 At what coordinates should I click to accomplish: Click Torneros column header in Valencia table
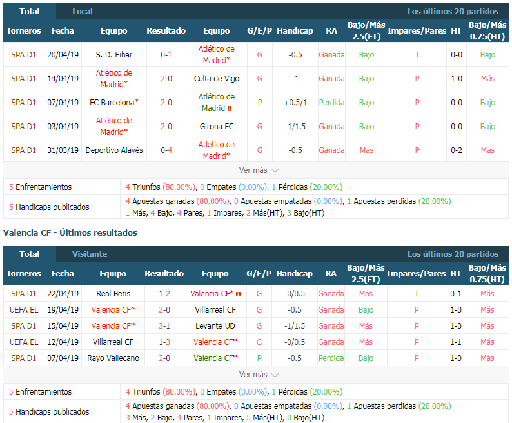(23, 273)
